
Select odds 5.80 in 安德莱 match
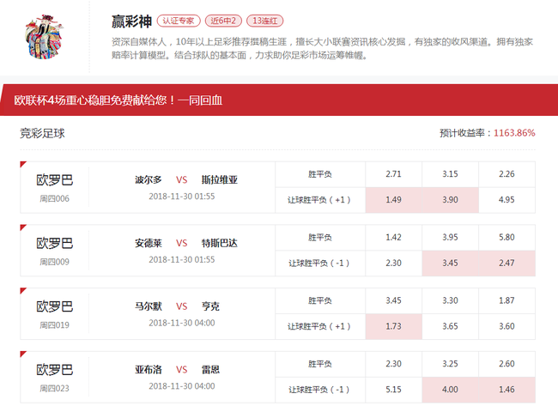(x=506, y=238)
